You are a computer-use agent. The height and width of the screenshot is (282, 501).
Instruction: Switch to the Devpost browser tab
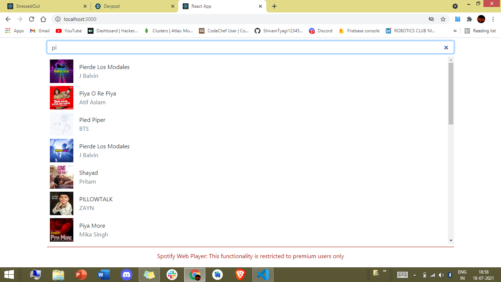pos(134,6)
